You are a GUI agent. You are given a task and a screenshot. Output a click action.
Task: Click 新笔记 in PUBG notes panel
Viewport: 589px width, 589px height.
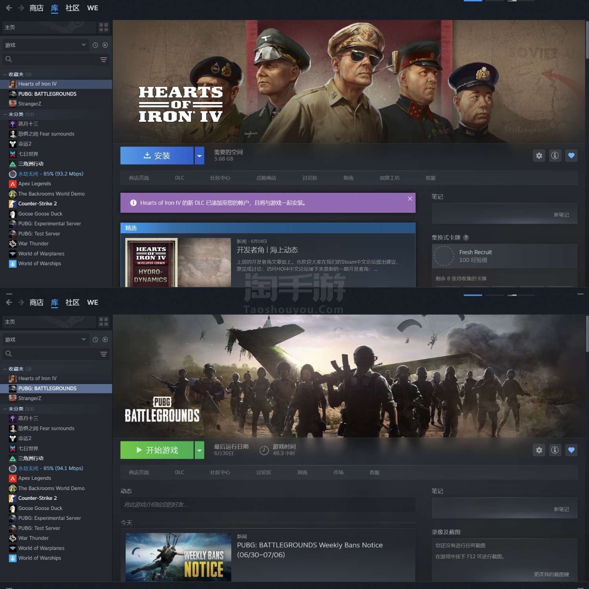(562, 509)
